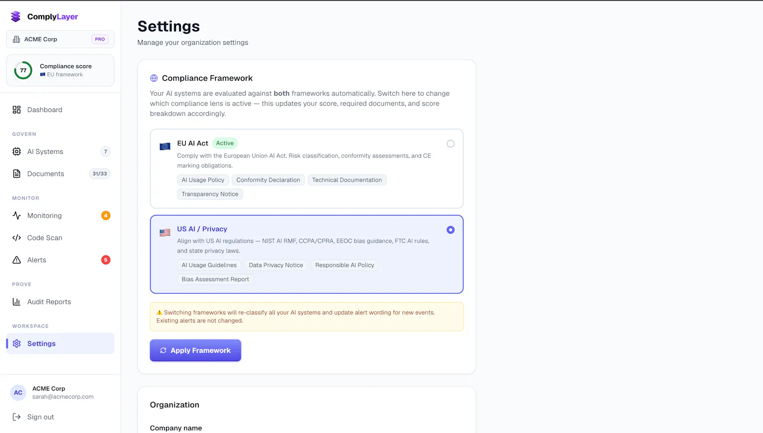Click the red 5 badge on Alerts
Screen dimensions: 763x433
pos(106,260)
